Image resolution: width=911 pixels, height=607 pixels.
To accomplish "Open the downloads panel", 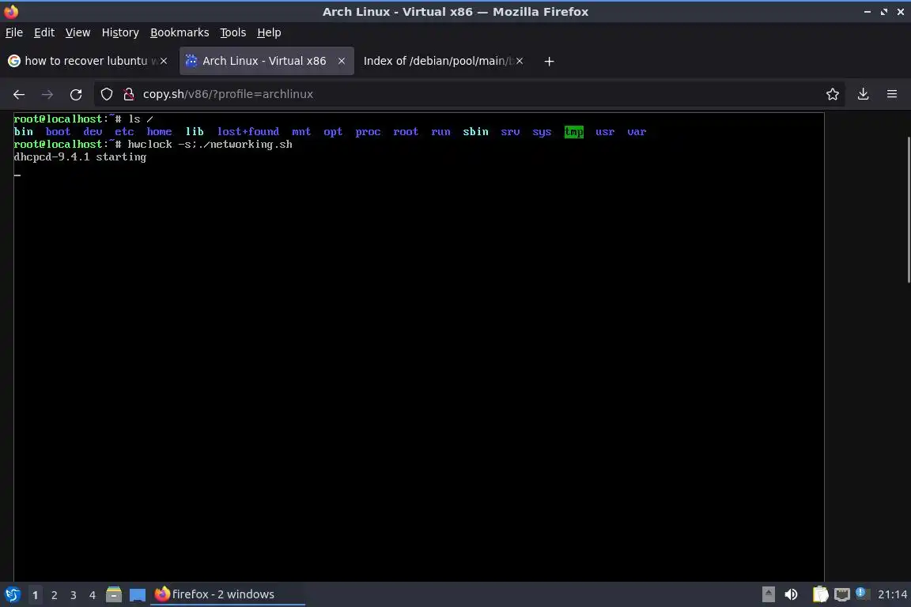I will [864, 94].
